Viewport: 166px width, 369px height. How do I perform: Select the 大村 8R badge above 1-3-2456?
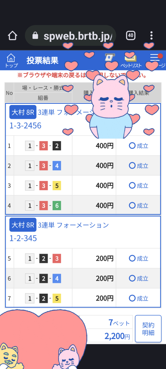[23, 112]
